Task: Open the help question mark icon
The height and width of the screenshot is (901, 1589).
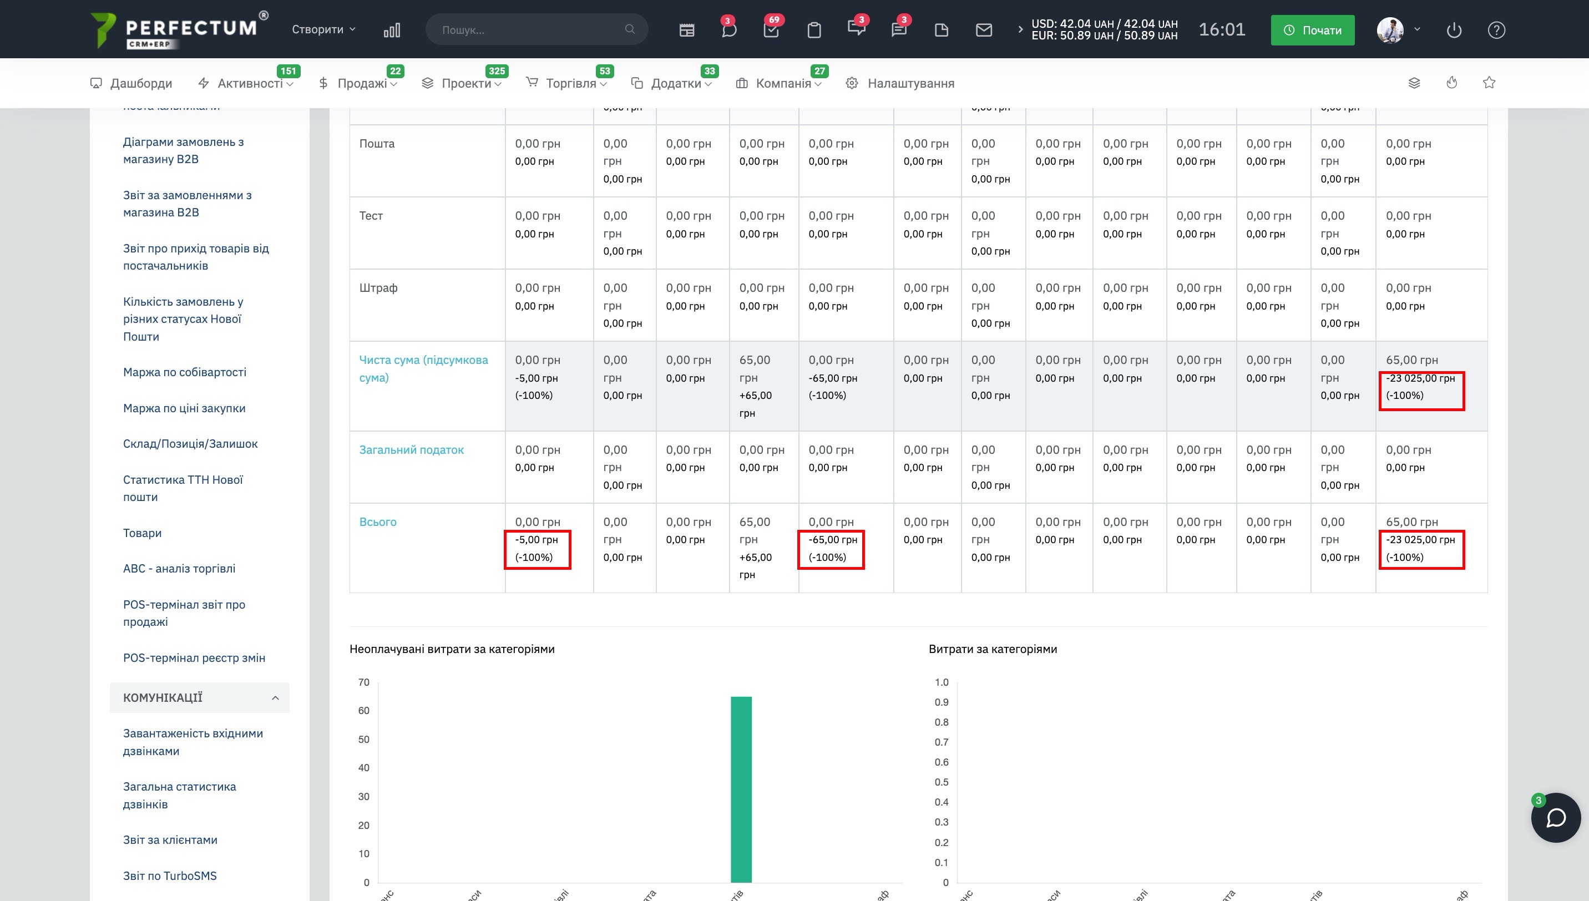Action: [x=1496, y=30]
